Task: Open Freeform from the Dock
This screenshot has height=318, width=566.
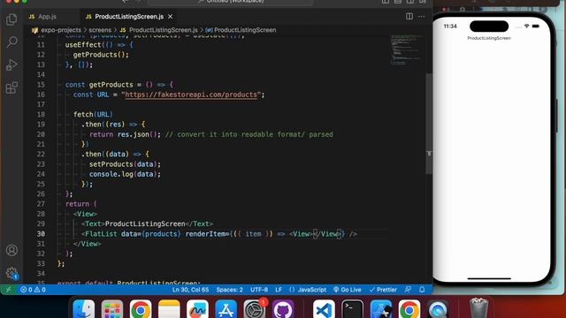Action: (197, 310)
